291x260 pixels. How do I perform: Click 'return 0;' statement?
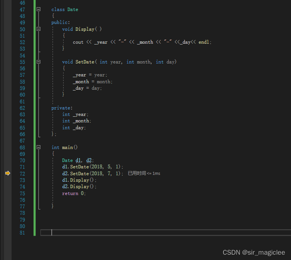[x=74, y=193]
